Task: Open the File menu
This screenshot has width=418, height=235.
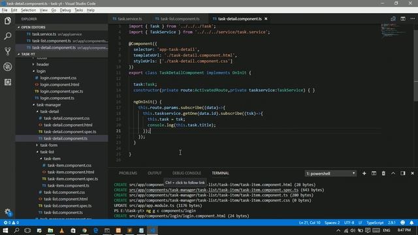Action: click(5, 10)
